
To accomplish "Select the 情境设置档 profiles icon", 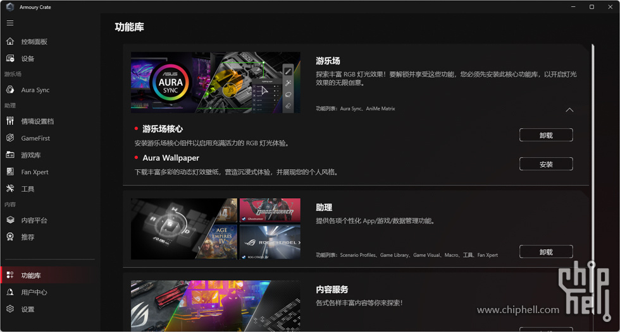I will coord(10,121).
